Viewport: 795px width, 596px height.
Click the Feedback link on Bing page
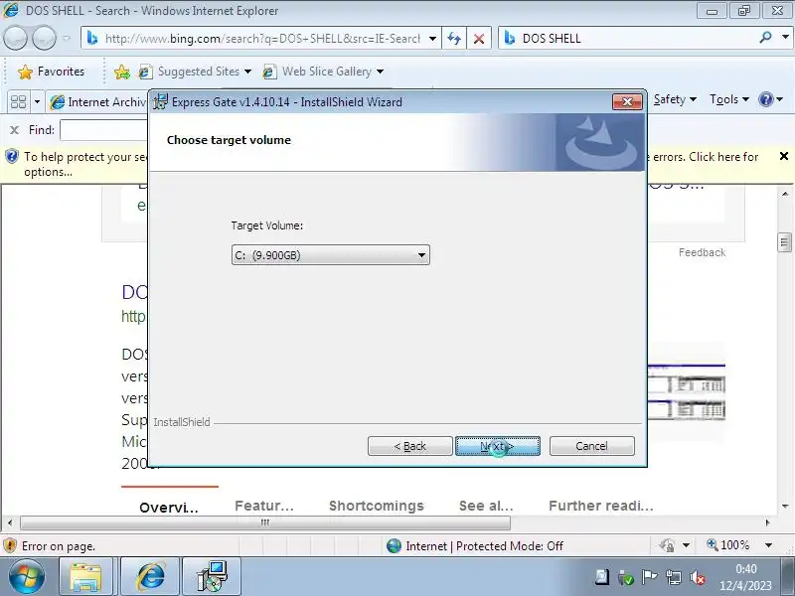[x=702, y=252]
